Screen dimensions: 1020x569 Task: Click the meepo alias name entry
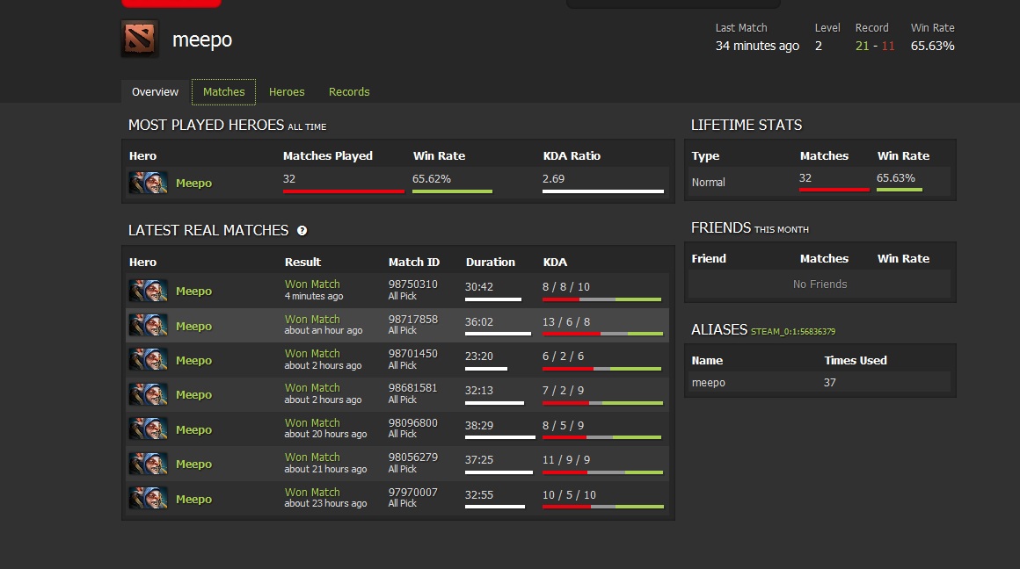click(709, 383)
